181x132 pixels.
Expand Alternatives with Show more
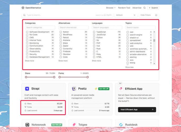pyautogui.click(x=63, y=61)
